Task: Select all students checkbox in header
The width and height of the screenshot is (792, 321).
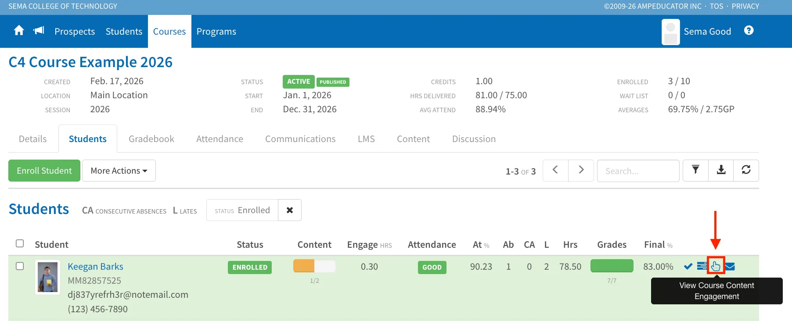Action: click(x=20, y=243)
